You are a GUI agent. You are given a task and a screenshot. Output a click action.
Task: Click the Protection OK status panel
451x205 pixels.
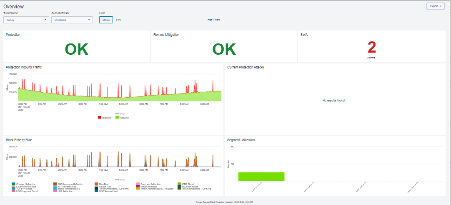[x=77, y=49]
